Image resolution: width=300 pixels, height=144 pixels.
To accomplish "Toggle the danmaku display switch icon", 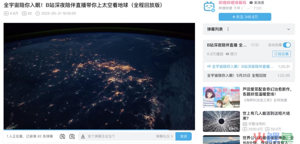I will (62, 136).
